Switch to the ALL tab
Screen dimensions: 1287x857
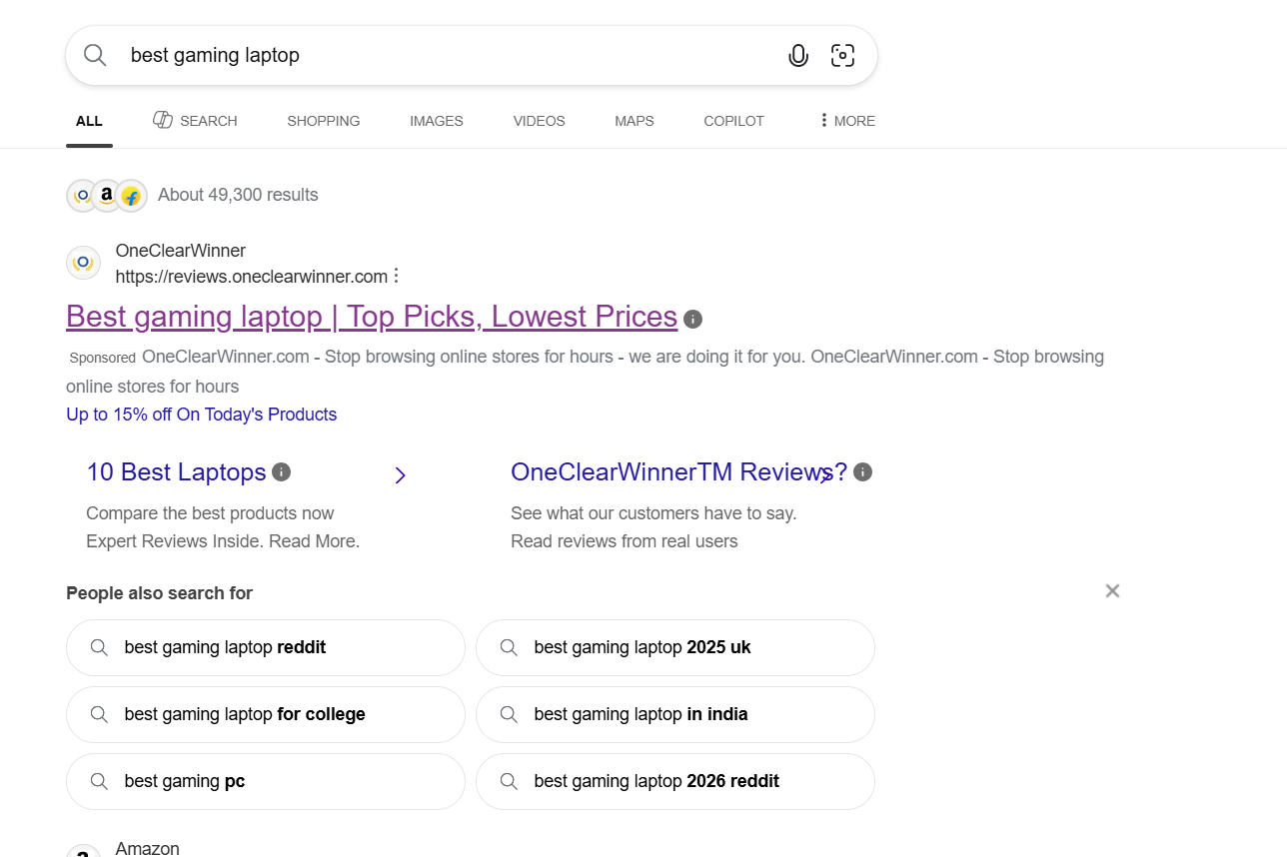[x=89, y=121]
